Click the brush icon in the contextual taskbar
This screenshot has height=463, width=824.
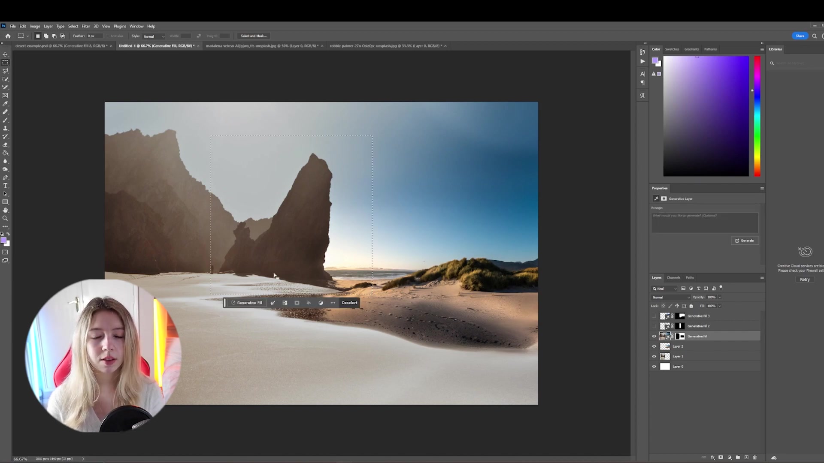point(273,303)
